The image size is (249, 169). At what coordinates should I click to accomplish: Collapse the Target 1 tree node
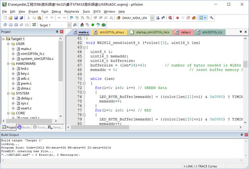point(3,39)
